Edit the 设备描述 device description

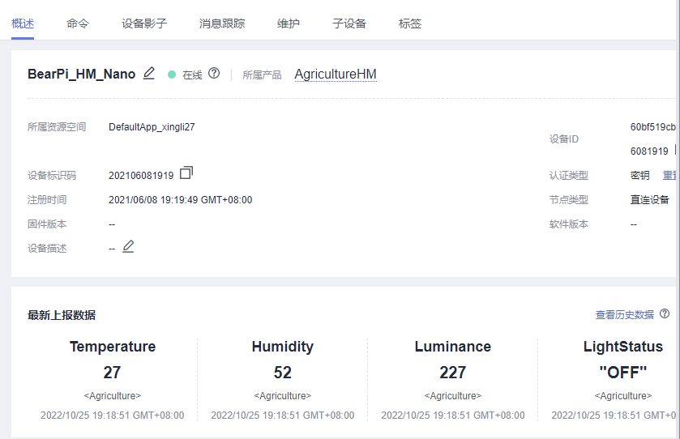pyautogui.click(x=128, y=247)
